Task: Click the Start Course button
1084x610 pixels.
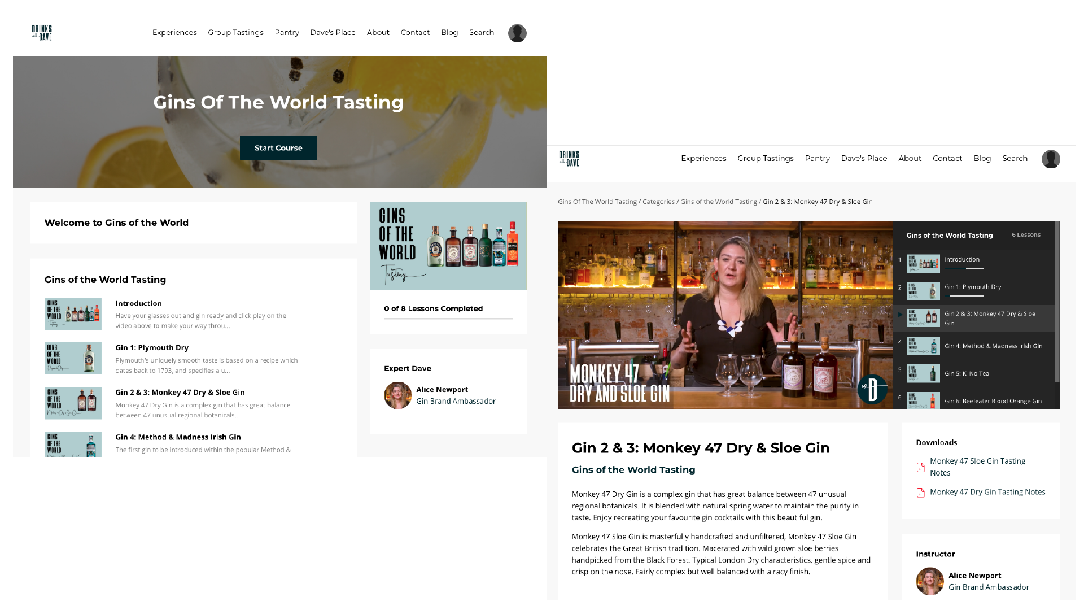Action: coord(278,148)
